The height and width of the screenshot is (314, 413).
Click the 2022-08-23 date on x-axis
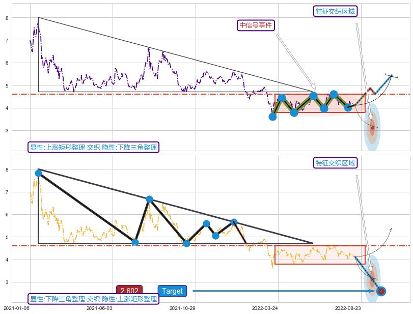click(348, 308)
